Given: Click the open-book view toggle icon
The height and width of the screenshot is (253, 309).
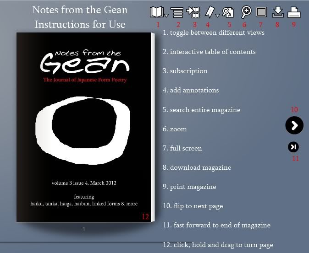Looking at the screenshot, I should 157,12.
